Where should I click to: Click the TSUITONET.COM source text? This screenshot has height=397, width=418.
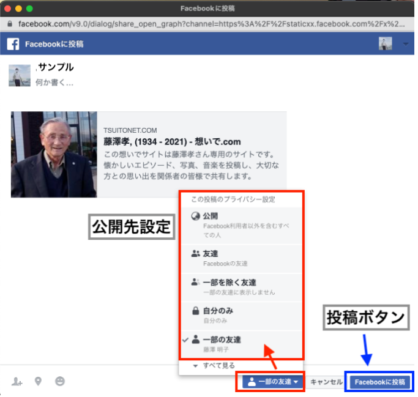[x=130, y=130]
